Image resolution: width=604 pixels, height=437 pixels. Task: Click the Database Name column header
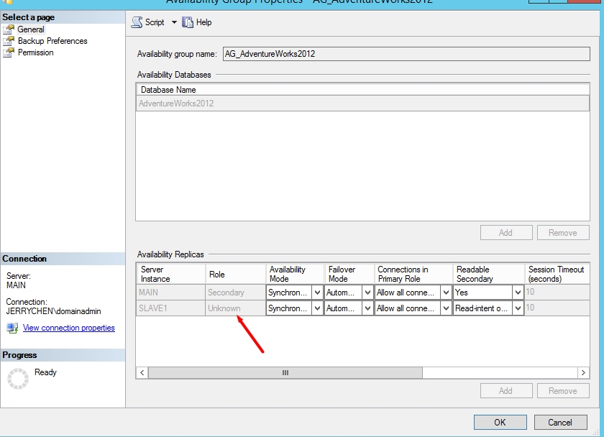[x=362, y=90]
